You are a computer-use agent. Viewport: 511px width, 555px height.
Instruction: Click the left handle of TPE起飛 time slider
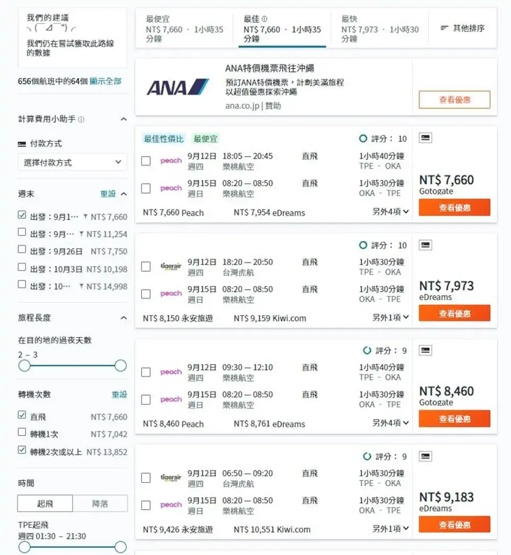[x=25, y=547]
